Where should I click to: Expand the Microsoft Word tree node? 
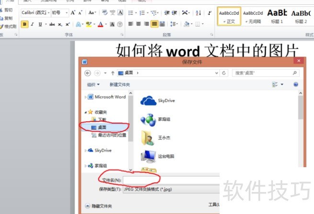click(x=86, y=97)
